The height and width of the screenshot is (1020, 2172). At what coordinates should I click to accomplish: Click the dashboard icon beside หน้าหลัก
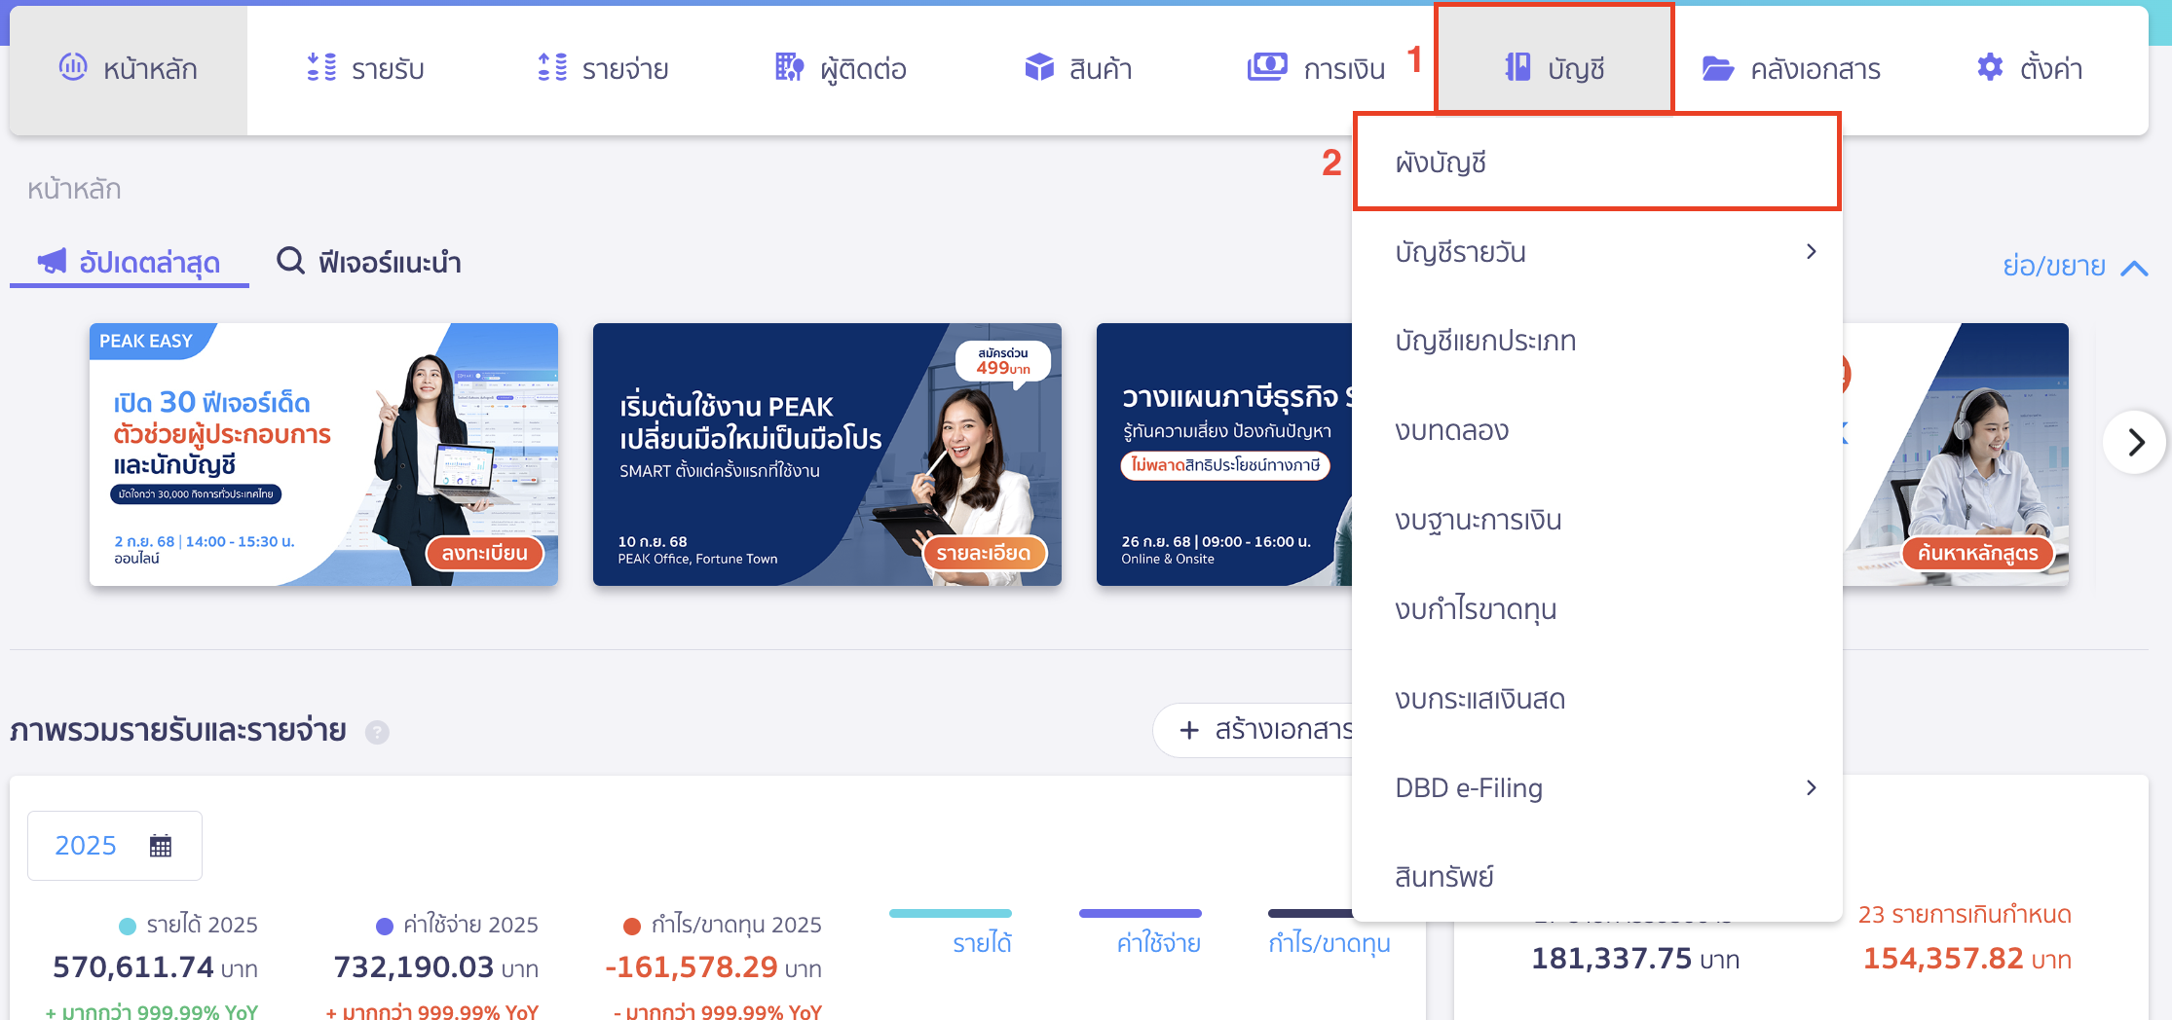coord(73,67)
